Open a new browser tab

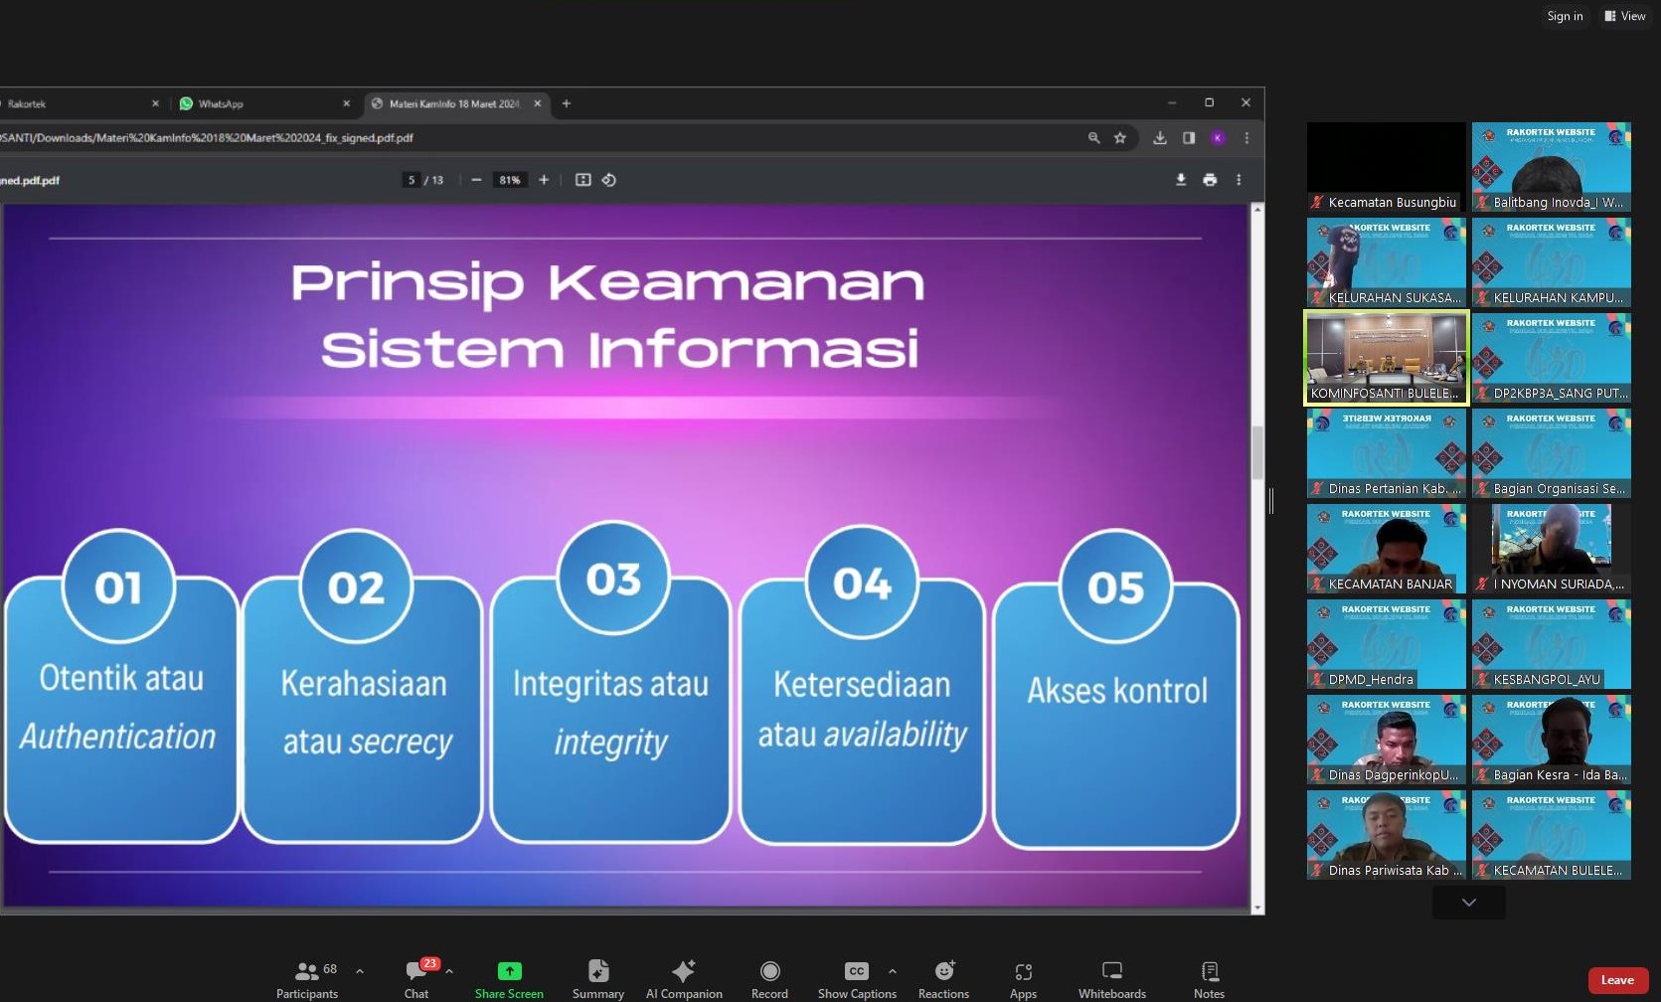pos(567,103)
